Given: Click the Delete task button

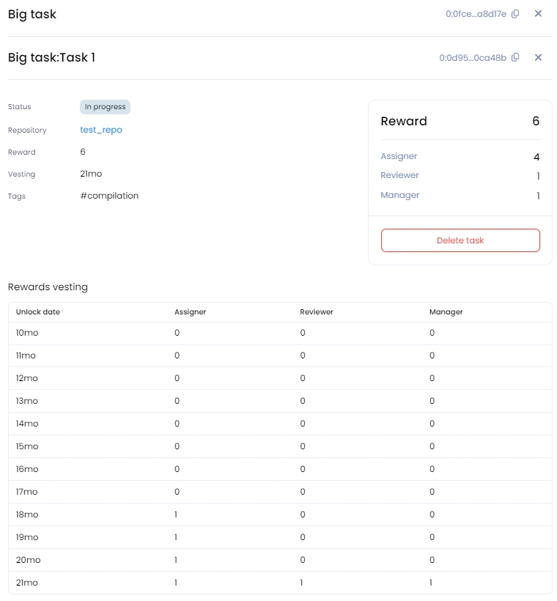Looking at the screenshot, I should click(x=460, y=240).
